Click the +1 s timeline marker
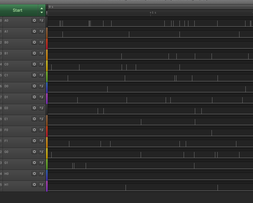The width and height of the screenshot is (253, 203). pos(153,13)
